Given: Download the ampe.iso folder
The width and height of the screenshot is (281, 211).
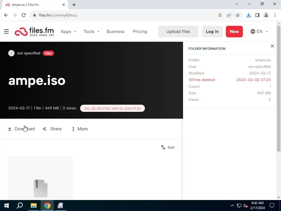Looking at the screenshot, I should point(21,129).
